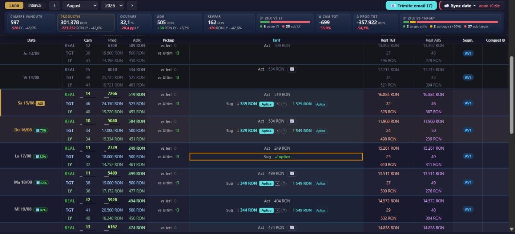Open chart icon beside 534 RON on Vi 14/08
This screenshot has height=234, width=515.
[x=292, y=69]
